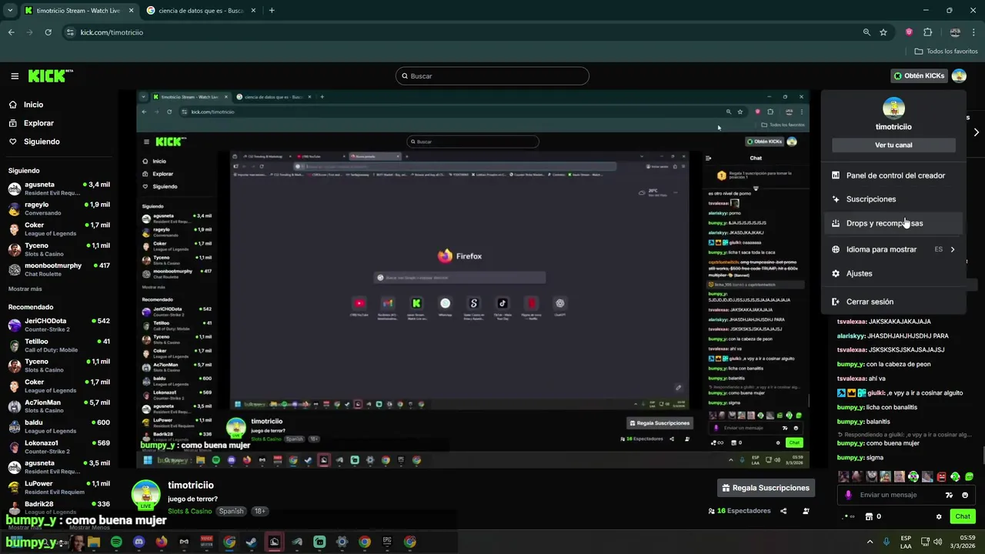Click the timotriciio streamer avatar with LIVE badge
This screenshot has height=554, width=985.
[x=145, y=495]
